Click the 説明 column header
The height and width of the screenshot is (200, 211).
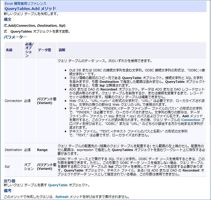[62, 50]
